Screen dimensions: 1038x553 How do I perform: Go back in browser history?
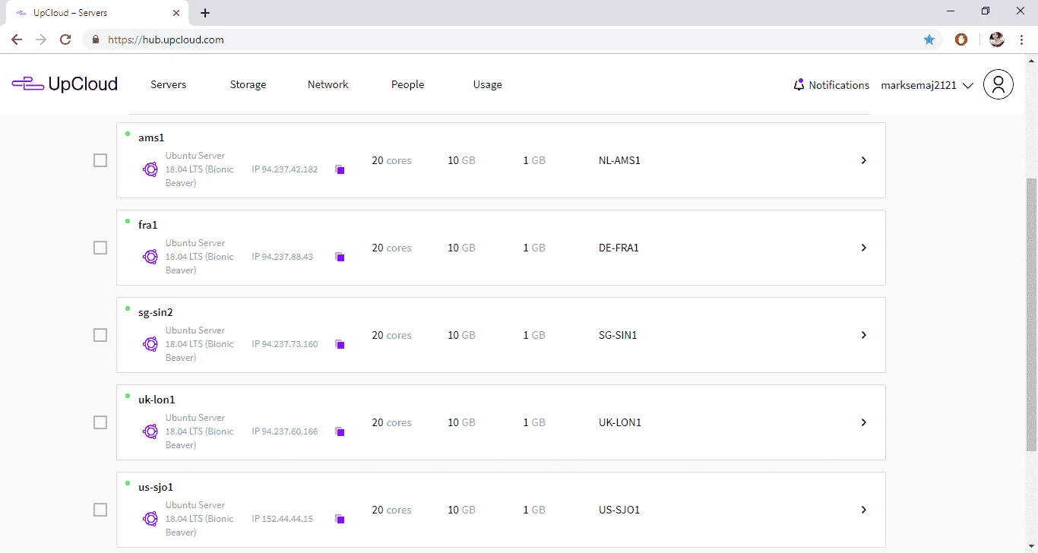(x=17, y=39)
